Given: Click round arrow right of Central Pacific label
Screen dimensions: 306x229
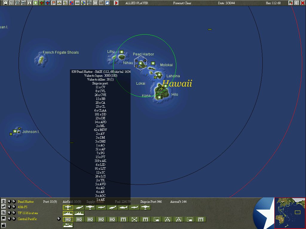Looking at the screenshot, I should [x=59, y=219].
